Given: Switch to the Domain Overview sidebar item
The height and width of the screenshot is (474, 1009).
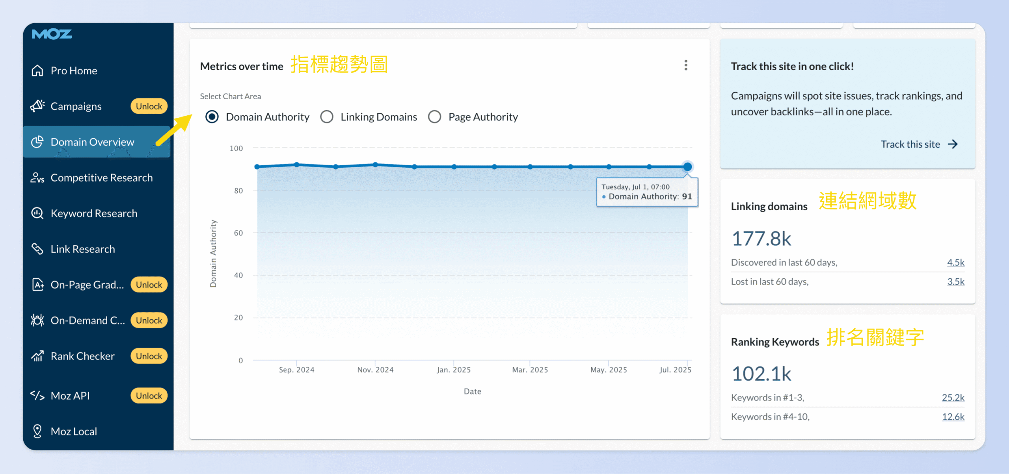Looking at the screenshot, I should (x=92, y=142).
